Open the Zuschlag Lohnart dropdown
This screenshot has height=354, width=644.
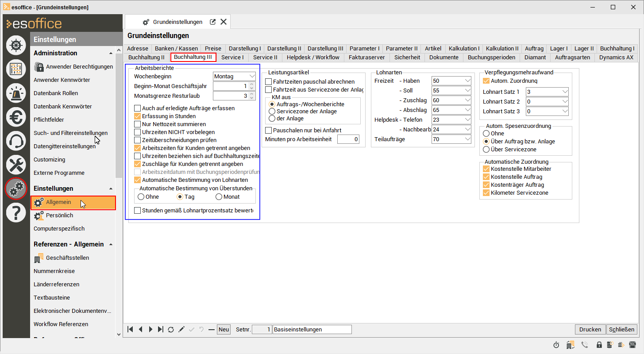[x=468, y=100]
